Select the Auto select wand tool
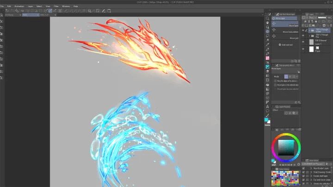 click(x=267, y=40)
